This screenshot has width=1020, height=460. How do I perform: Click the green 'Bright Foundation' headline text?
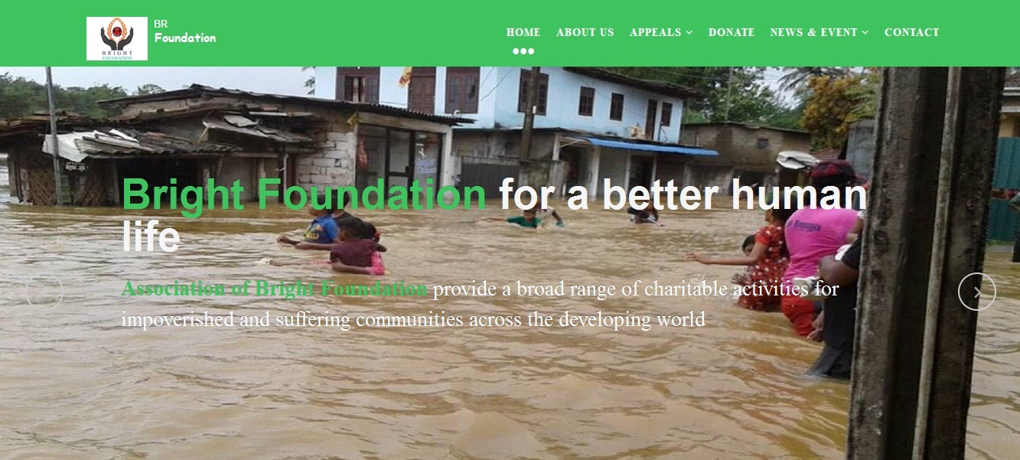(x=304, y=194)
